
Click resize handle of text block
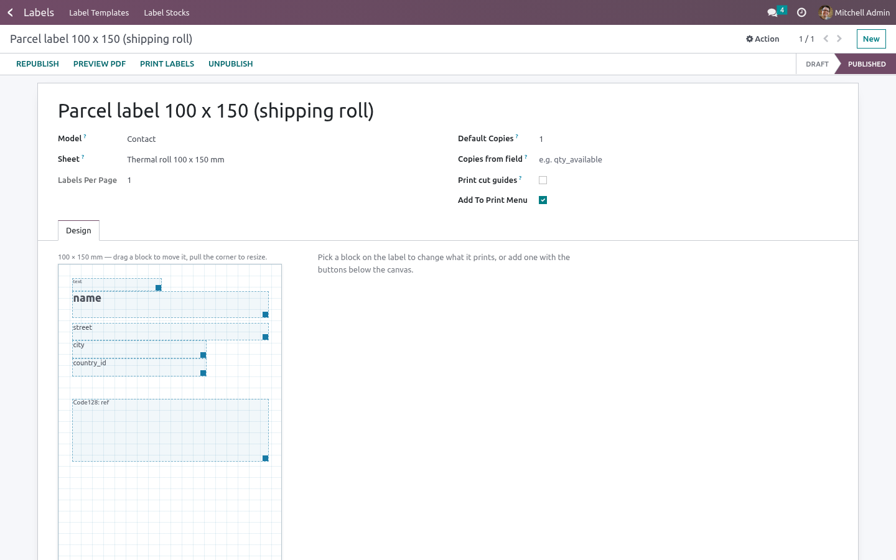158,288
